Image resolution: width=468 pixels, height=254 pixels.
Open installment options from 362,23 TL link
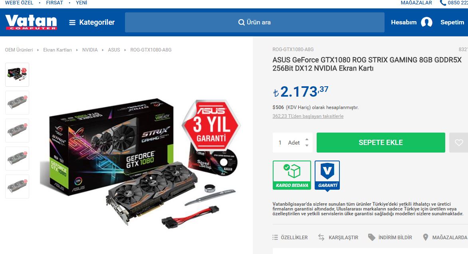coord(308,116)
